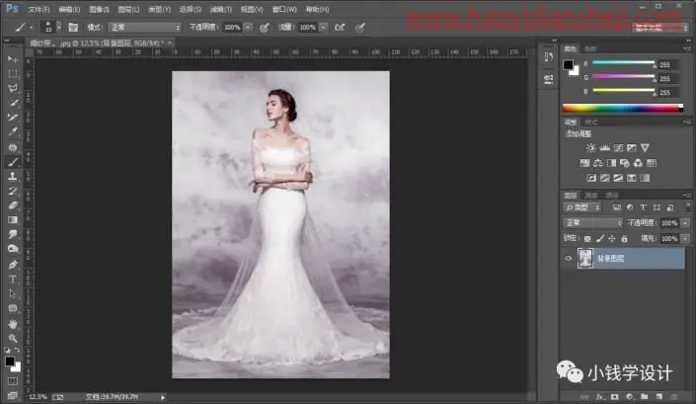
Task: Click the Color Balance adjustment icon
Action: pos(598,163)
